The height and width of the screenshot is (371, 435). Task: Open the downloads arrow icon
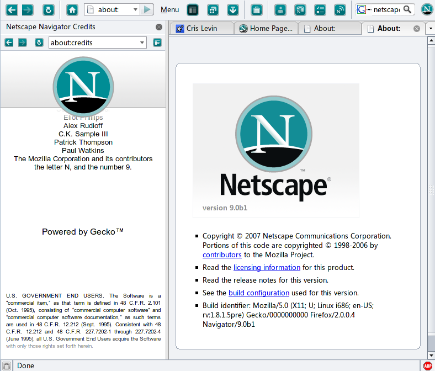click(x=233, y=10)
